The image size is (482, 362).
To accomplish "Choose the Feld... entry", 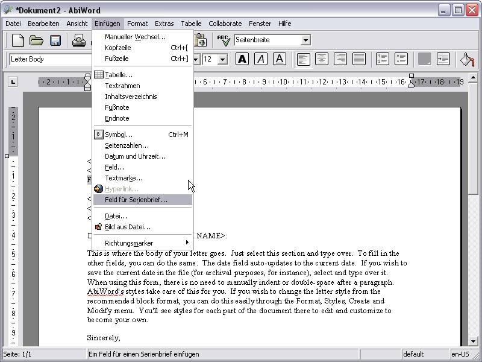I will tap(143, 167).
